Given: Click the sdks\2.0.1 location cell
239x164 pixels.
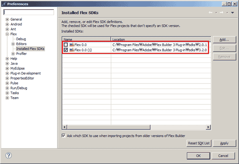Looking at the screenshot, I should pos(160,45).
